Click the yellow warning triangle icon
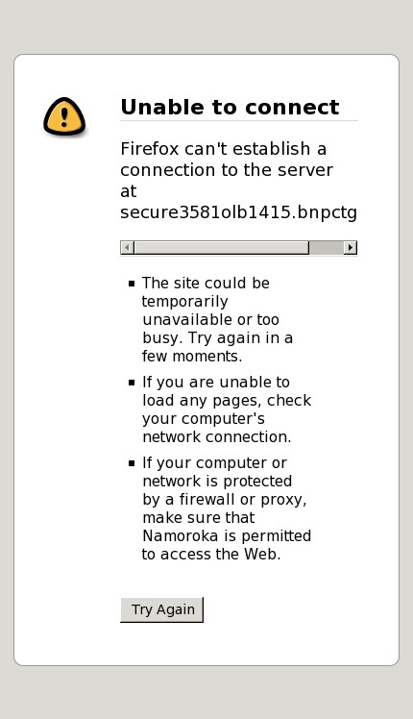The width and height of the screenshot is (413, 719). pos(64,116)
